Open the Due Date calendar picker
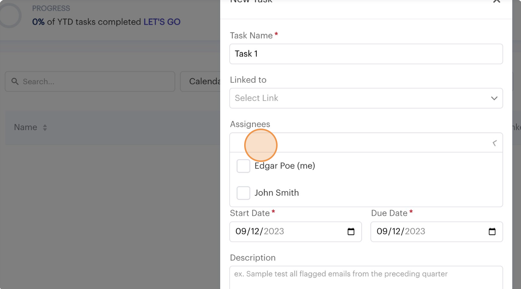The width and height of the screenshot is (521, 289). pyautogui.click(x=492, y=232)
